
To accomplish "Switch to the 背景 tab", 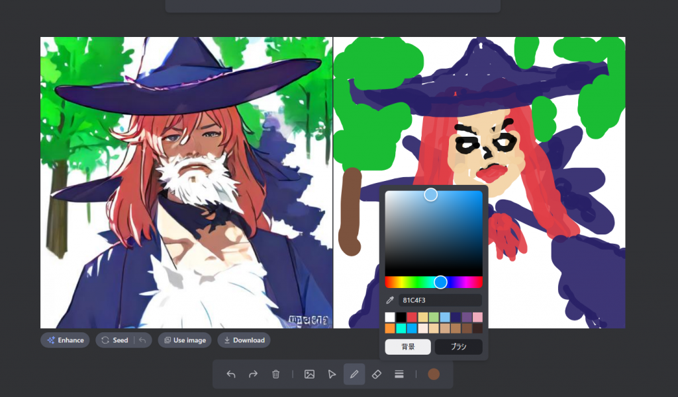I will 408,347.
